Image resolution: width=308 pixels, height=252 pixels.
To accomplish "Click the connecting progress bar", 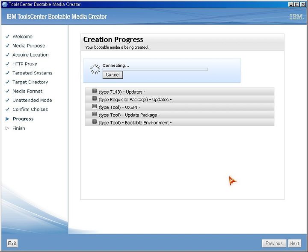I will (155, 69).
